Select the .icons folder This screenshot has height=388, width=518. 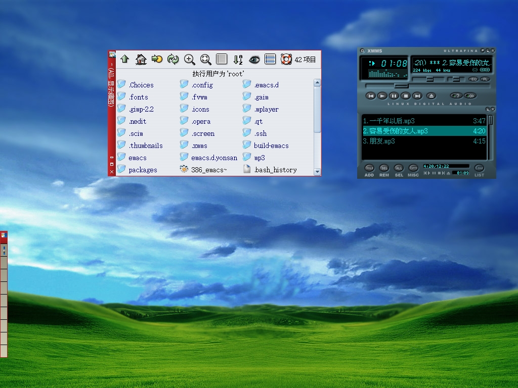point(195,109)
